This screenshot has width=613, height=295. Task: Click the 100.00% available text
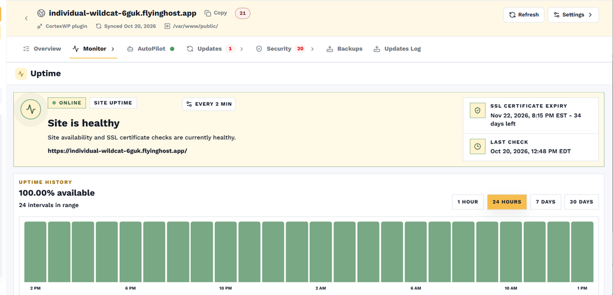pyautogui.click(x=57, y=193)
